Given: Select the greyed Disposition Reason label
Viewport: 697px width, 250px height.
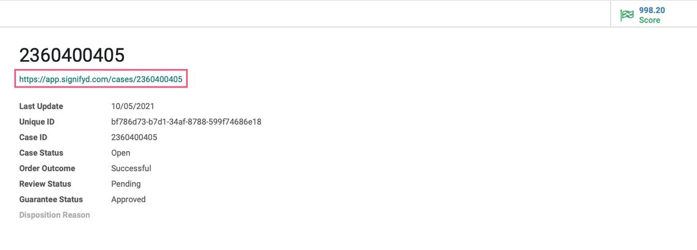Looking at the screenshot, I should click(x=55, y=215).
